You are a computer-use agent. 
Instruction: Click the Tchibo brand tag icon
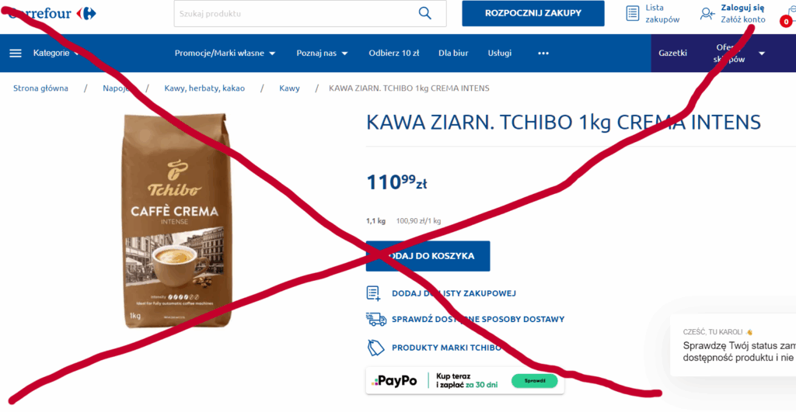coord(375,348)
